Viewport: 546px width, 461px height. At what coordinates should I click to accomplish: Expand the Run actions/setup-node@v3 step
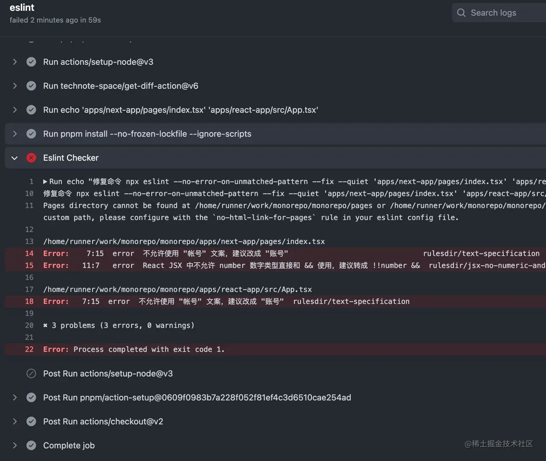[x=15, y=62]
